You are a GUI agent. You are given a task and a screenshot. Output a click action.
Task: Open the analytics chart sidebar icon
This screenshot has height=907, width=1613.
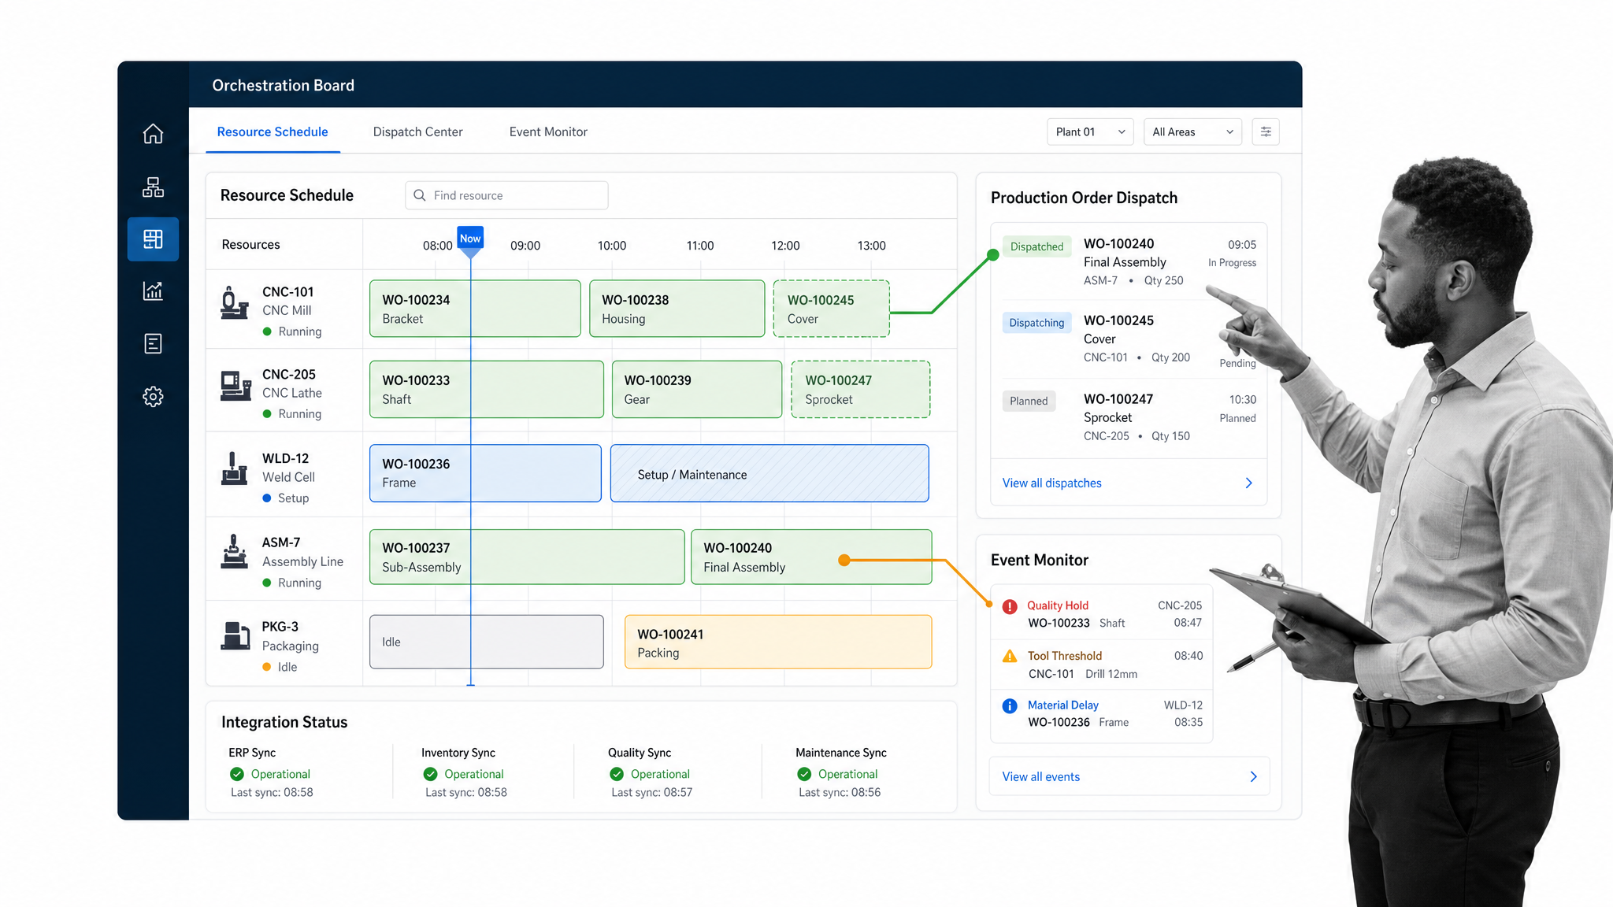click(153, 291)
